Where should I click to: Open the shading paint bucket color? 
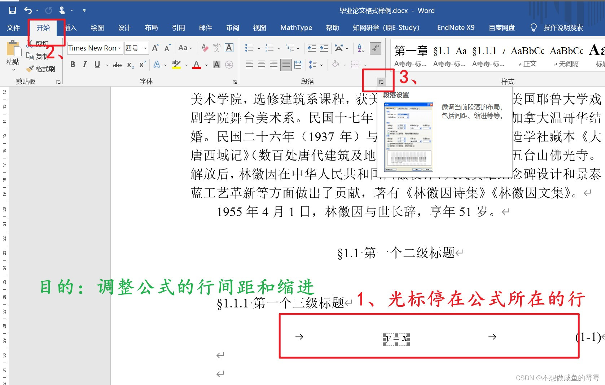coord(336,65)
